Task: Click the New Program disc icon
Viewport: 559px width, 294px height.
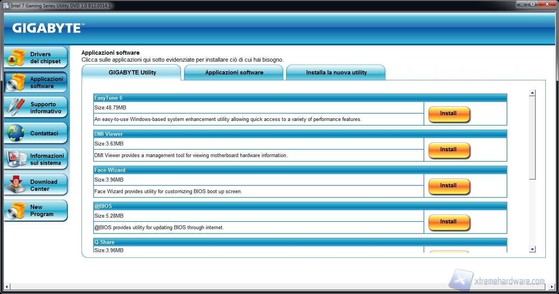Action: tap(16, 211)
